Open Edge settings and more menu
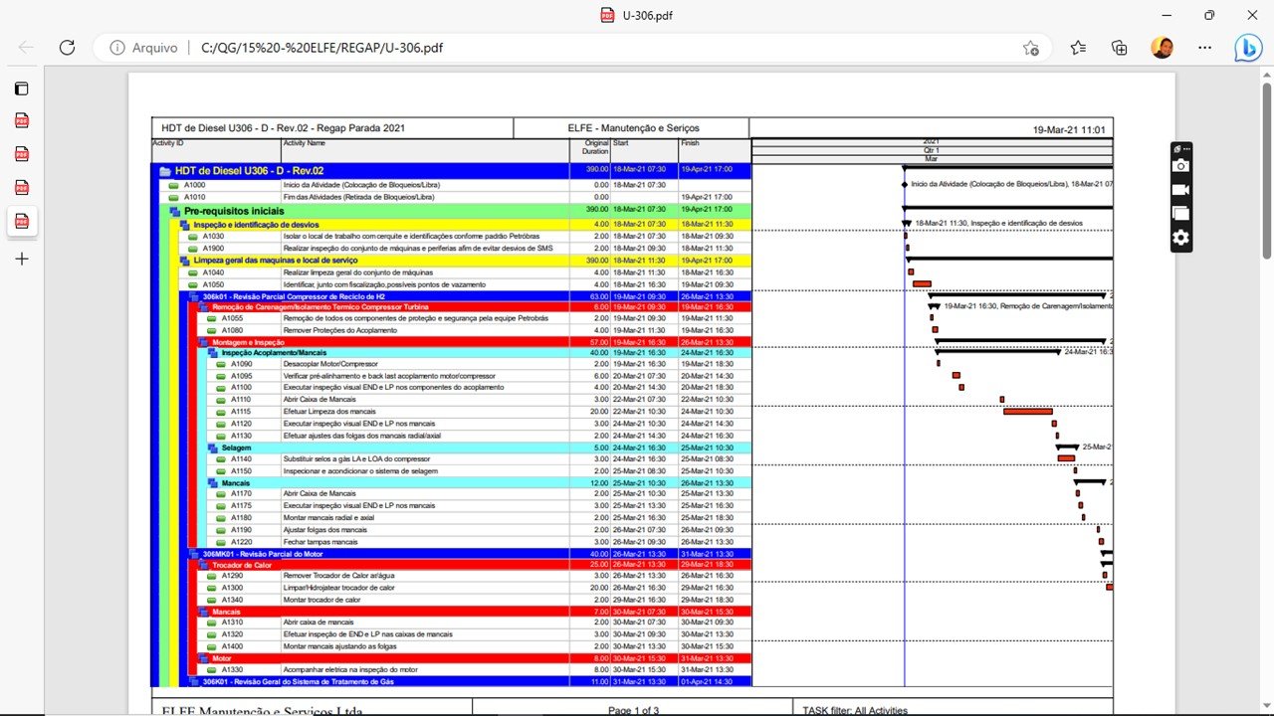This screenshot has width=1274, height=716. point(1205,47)
